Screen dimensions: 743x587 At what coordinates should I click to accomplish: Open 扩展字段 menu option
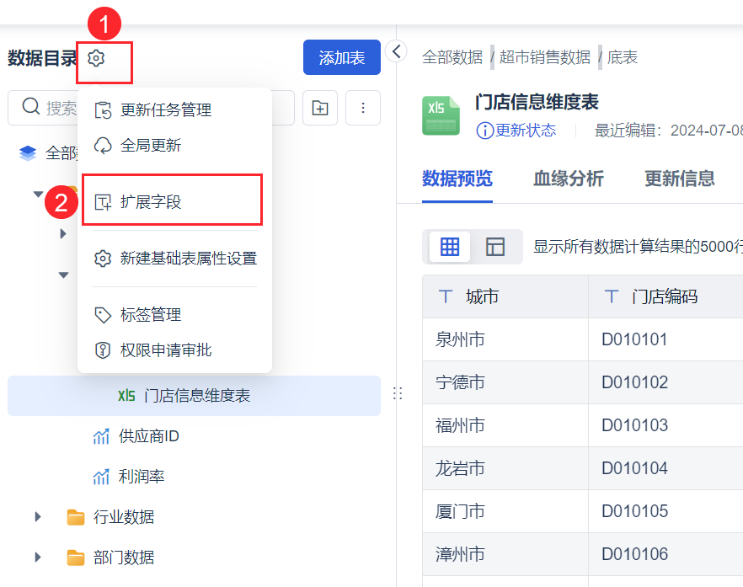[151, 202]
